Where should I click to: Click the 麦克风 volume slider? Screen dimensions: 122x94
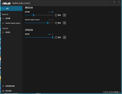pos(39,37)
